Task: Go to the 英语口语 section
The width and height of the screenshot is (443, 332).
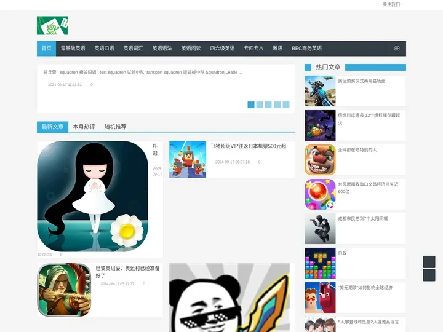Action: pyautogui.click(x=104, y=49)
